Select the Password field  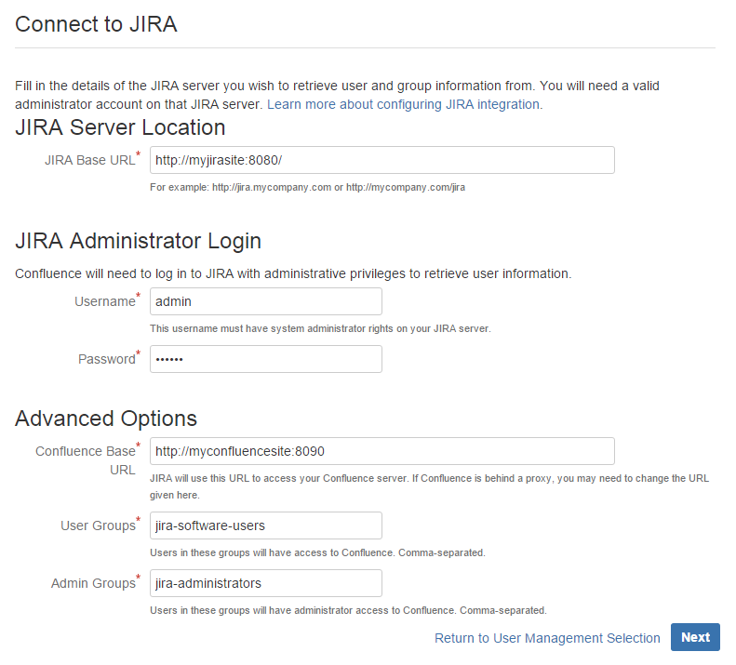coord(265,359)
